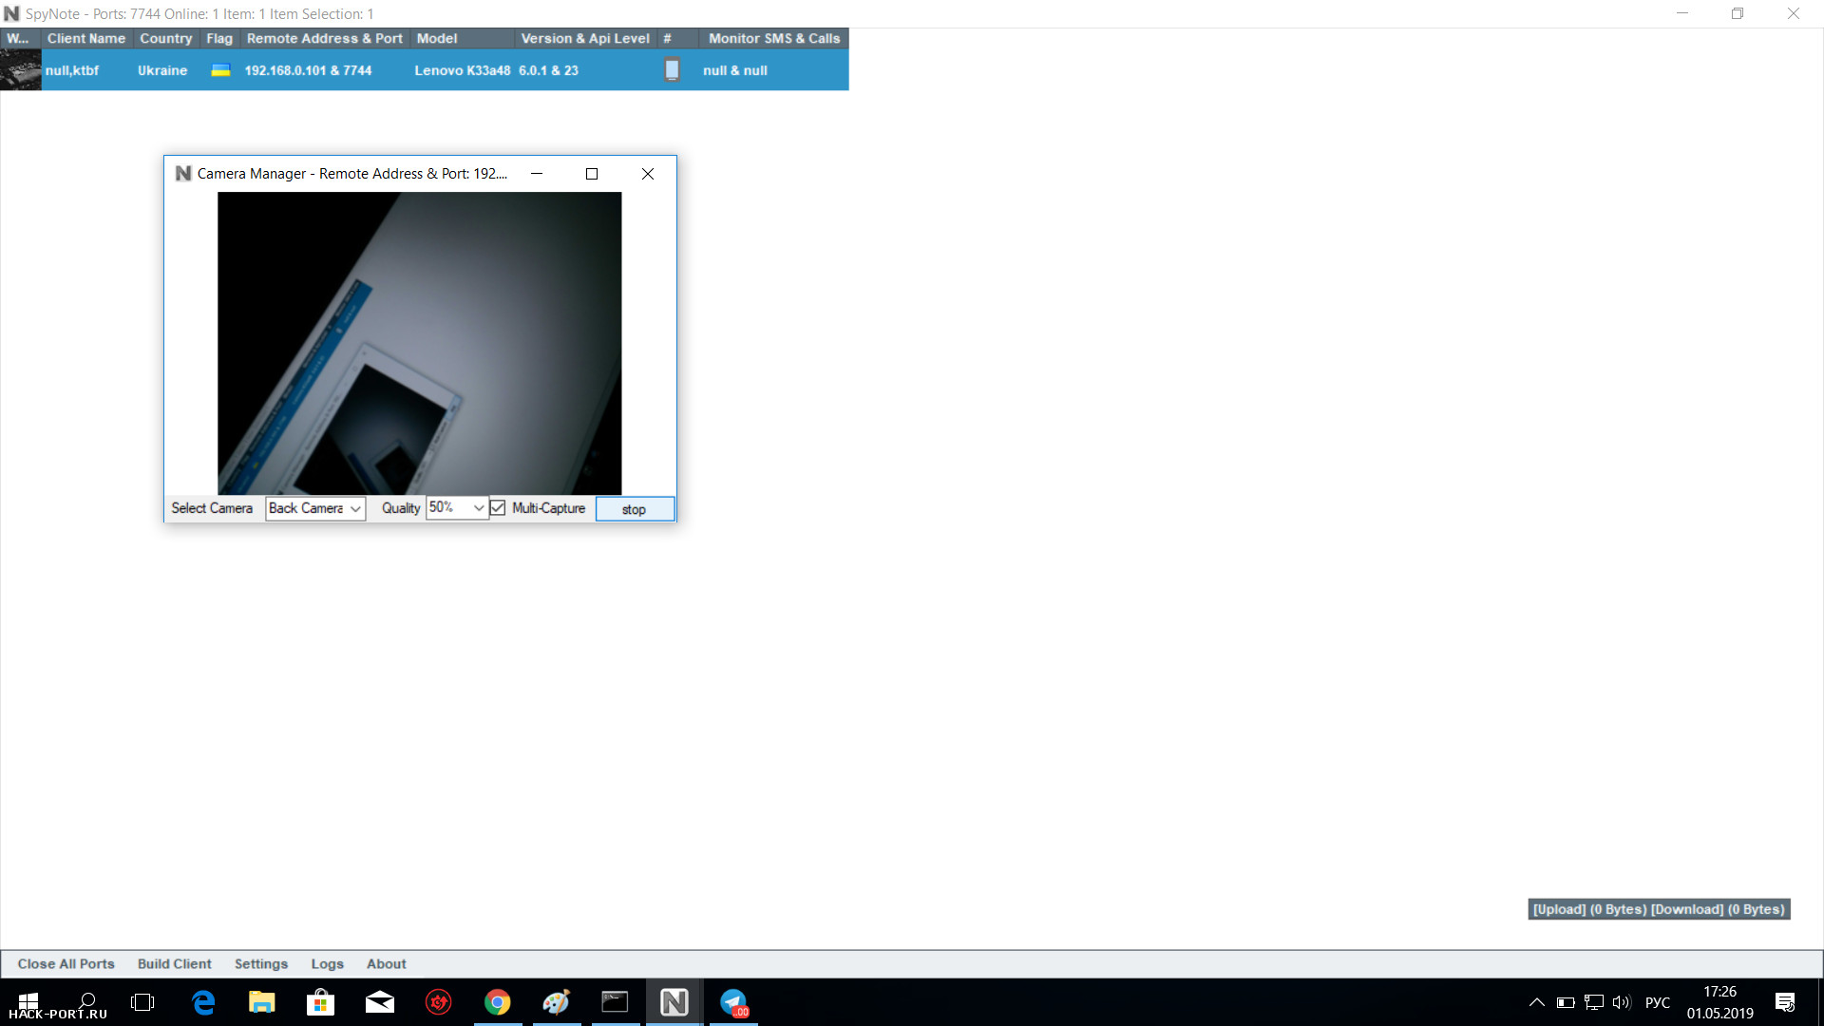The width and height of the screenshot is (1824, 1026).
Task: Click the W... column header
Action: pos(18,38)
